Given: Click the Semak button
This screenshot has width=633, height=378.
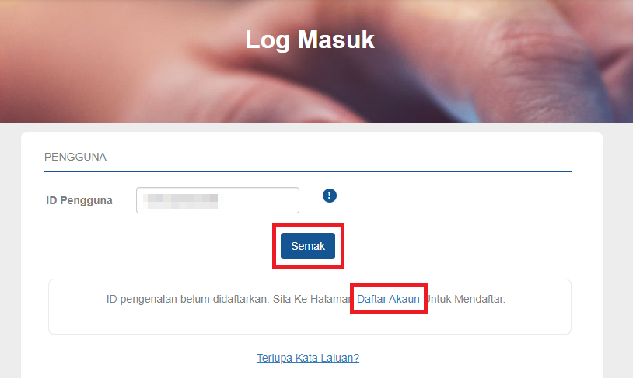Looking at the screenshot, I should [x=308, y=246].
